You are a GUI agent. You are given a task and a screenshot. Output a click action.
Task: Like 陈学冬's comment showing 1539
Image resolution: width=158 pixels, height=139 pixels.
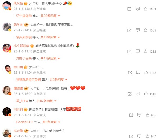pyautogui.click(x=146, y=30)
